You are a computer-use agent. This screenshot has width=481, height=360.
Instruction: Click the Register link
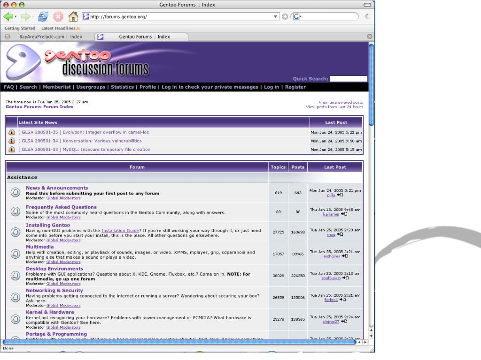coord(295,87)
